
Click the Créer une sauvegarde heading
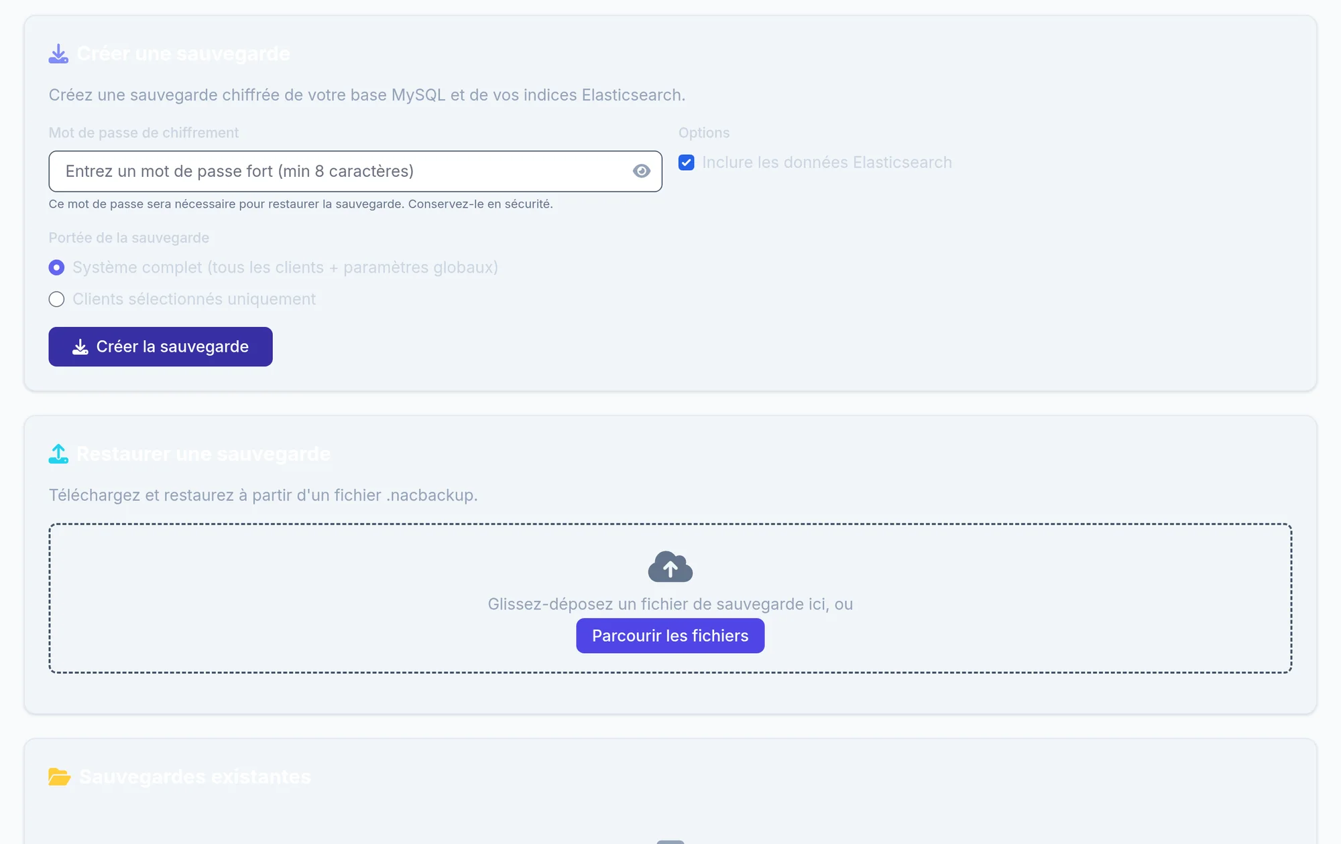click(x=183, y=54)
